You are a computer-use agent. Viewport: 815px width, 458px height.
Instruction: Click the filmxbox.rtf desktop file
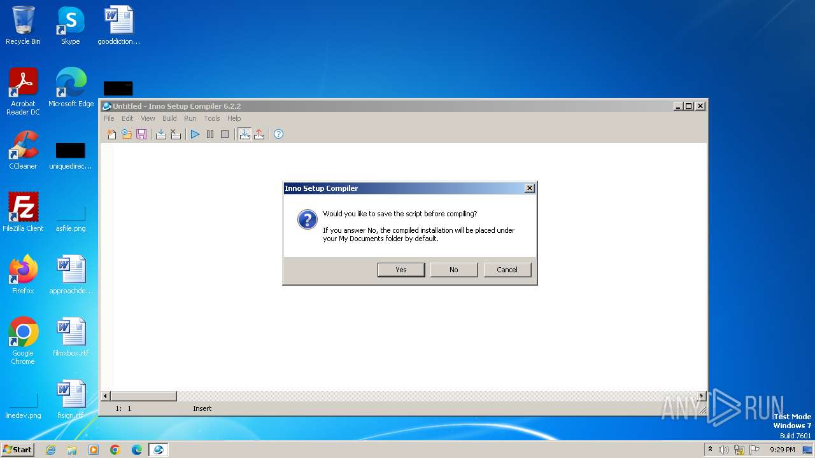click(71, 337)
